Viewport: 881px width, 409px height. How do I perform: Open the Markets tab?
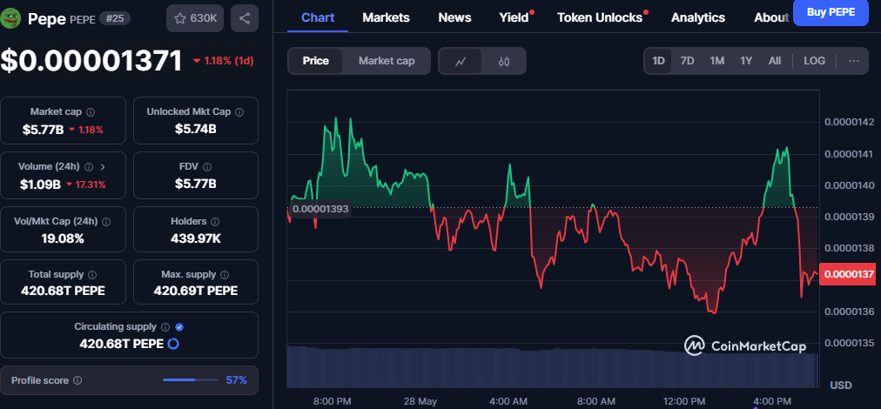tap(386, 17)
